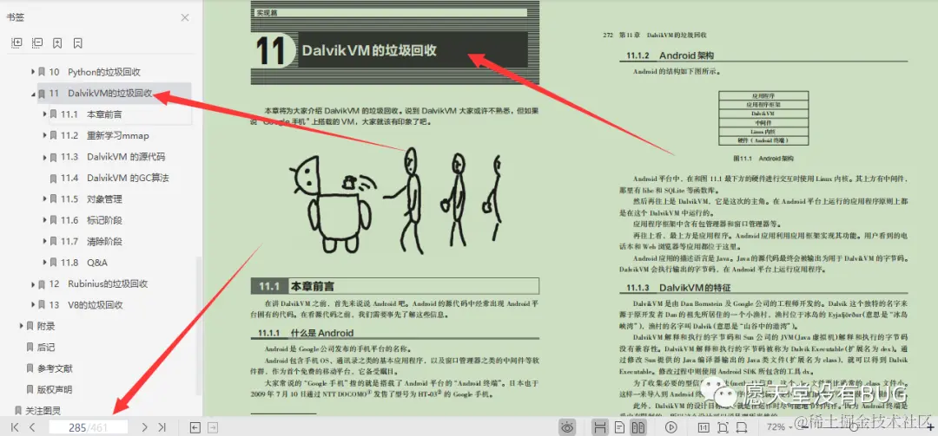The width and height of the screenshot is (938, 436).
Task: Open bookmark 11.7 清除阶段
Action: pos(91,241)
